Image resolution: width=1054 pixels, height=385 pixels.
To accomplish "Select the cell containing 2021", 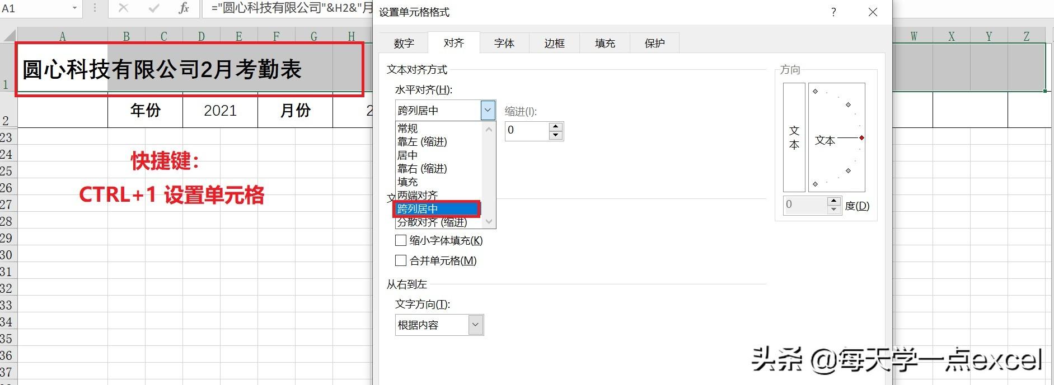I will click(220, 110).
